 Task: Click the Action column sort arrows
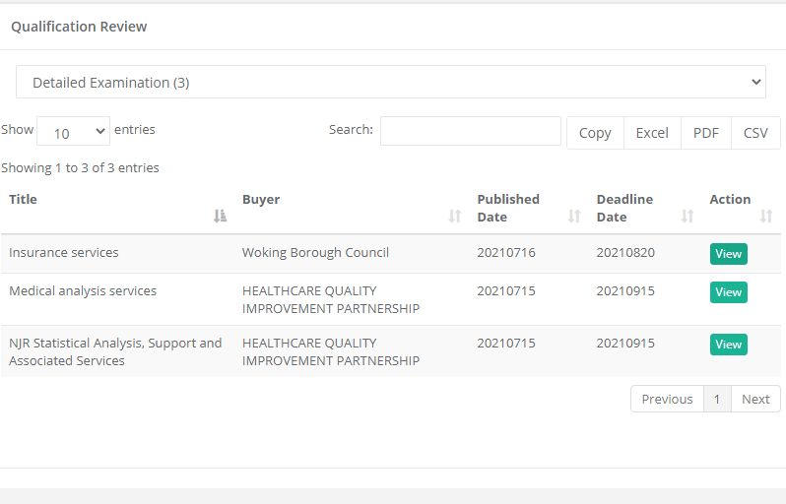[766, 216]
